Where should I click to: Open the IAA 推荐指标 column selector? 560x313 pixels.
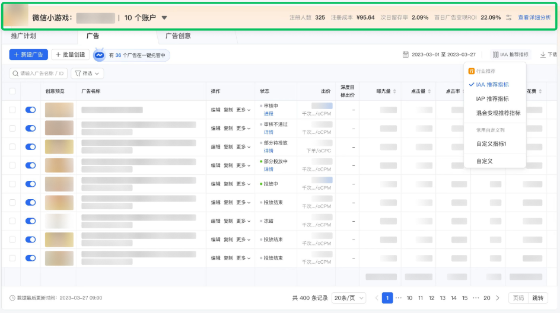[x=511, y=55]
